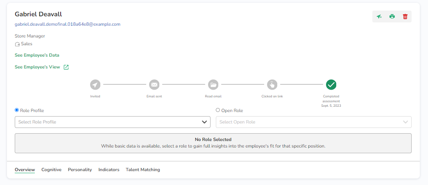Expand the Select Open Role dropdown
This screenshot has height=185, width=428.
coord(313,122)
